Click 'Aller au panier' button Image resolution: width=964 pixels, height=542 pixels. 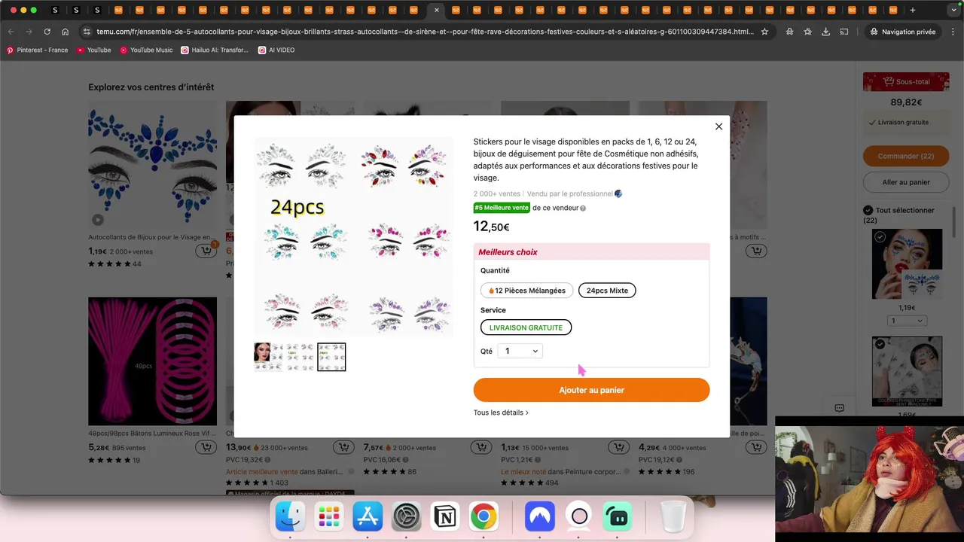tap(906, 182)
